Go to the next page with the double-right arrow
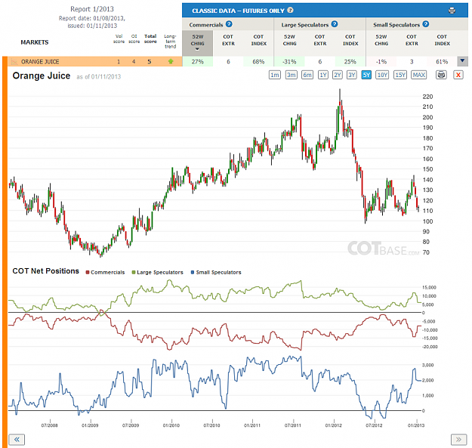The image size is (472, 448). (x=458, y=440)
